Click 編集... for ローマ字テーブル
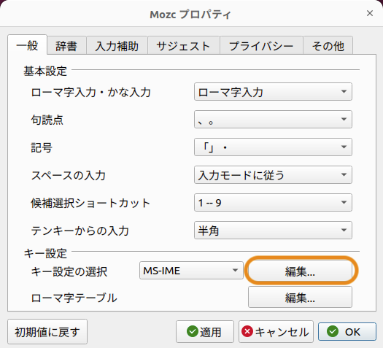 click(300, 297)
